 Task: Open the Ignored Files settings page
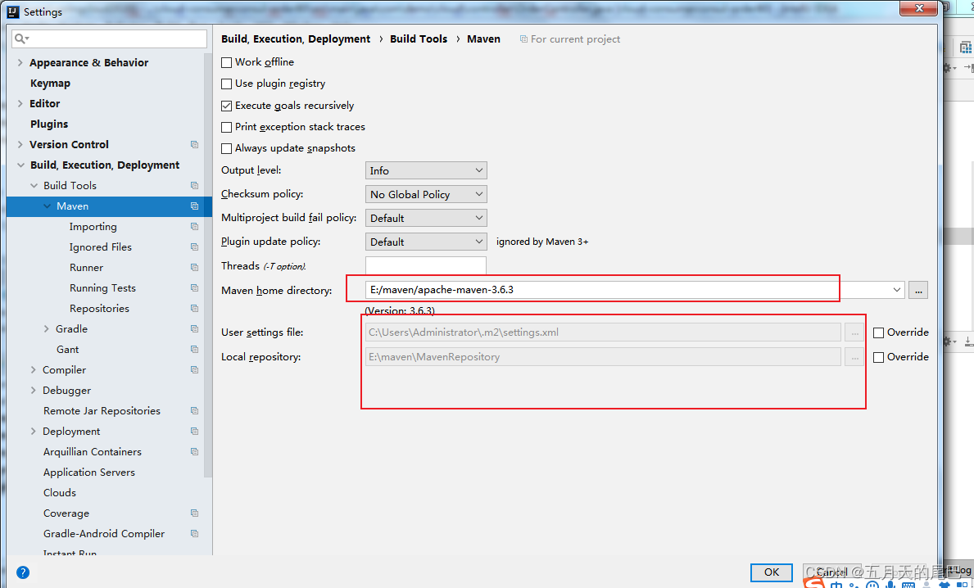101,247
